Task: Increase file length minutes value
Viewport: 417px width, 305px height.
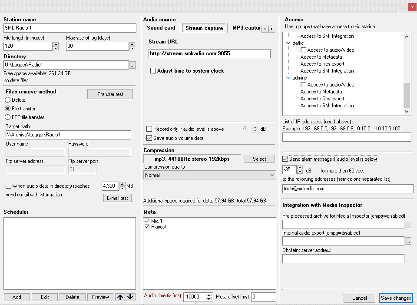Action: (56, 44)
